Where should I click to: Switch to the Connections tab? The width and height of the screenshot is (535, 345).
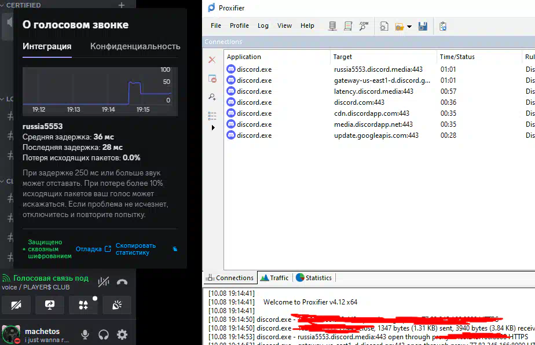pos(230,278)
